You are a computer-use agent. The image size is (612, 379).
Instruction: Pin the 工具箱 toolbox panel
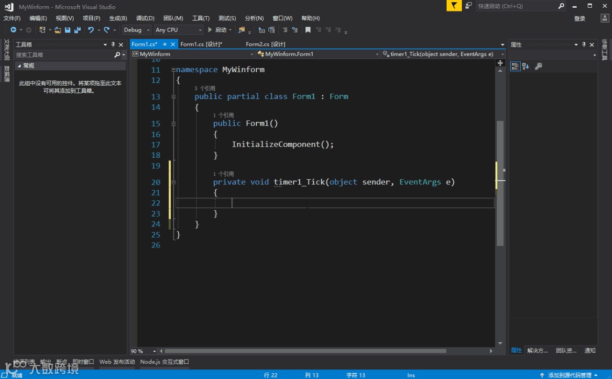(113, 44)
